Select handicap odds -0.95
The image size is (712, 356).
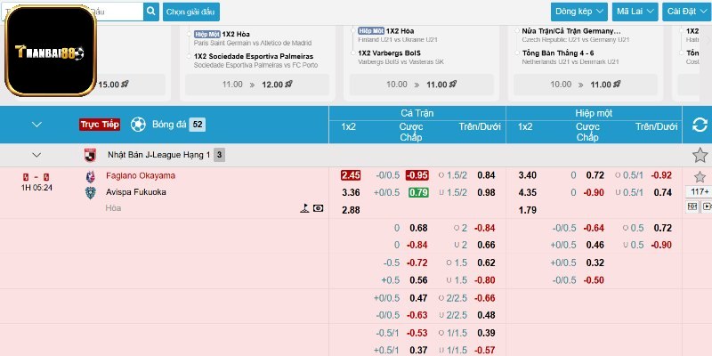pyautogui.click(x=417, y=175)
